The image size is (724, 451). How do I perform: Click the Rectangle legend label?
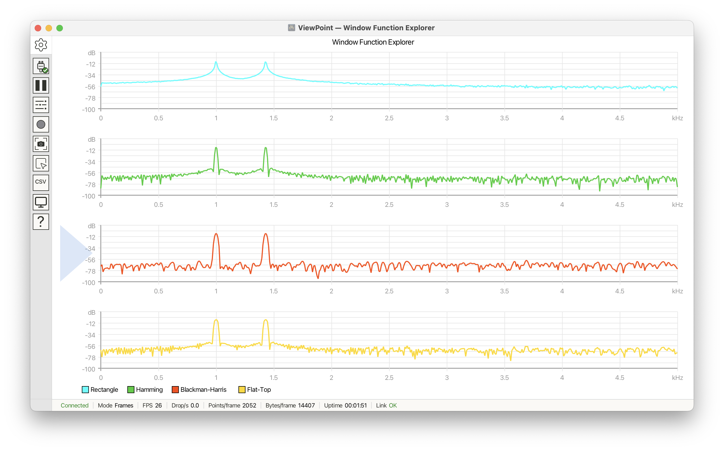(104, 390)
